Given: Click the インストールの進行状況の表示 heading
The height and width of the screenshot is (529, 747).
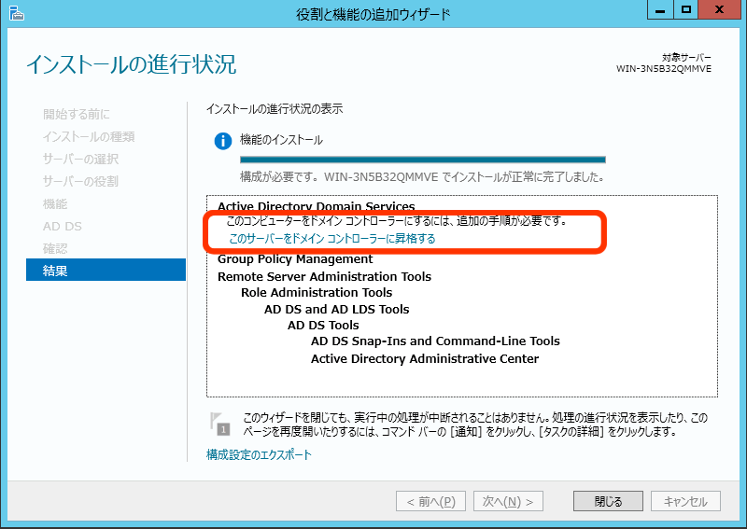Looking at the screenshot, I should [275, 109].
